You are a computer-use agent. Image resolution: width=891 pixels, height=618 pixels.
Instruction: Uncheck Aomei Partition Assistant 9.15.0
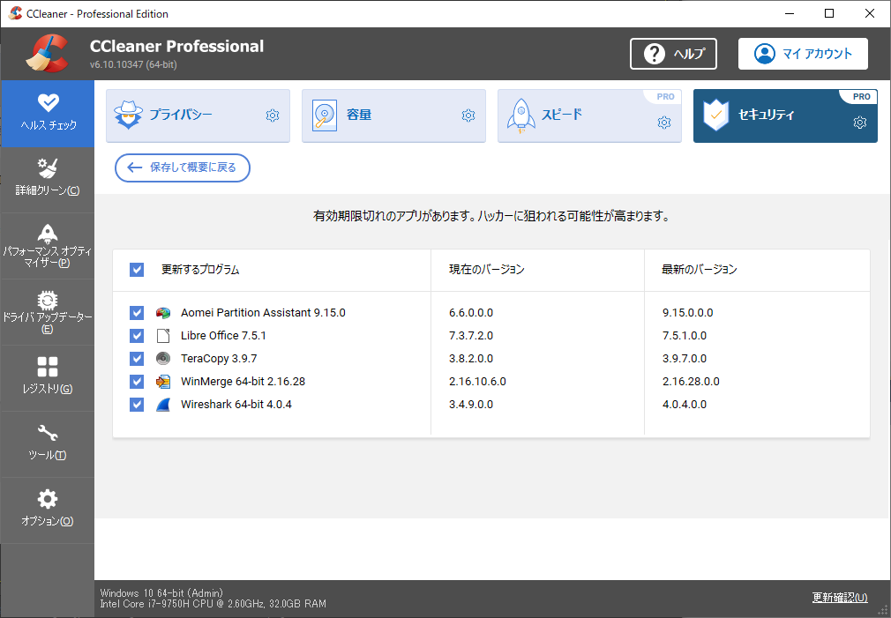(137, 313)
